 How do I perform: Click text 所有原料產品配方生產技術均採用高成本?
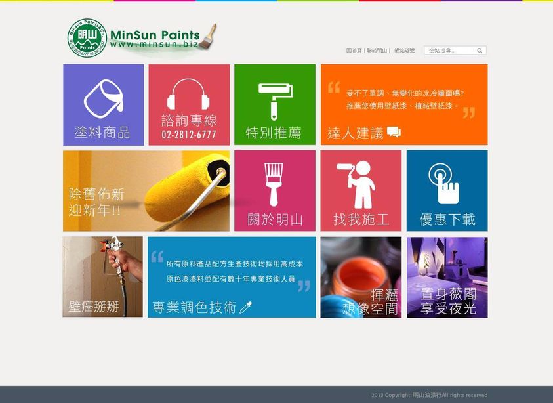(235, 264)
